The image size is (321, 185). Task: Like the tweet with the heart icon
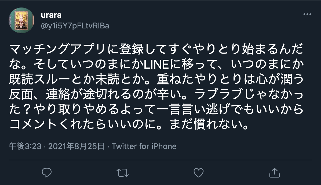click(x=199, y=173)
